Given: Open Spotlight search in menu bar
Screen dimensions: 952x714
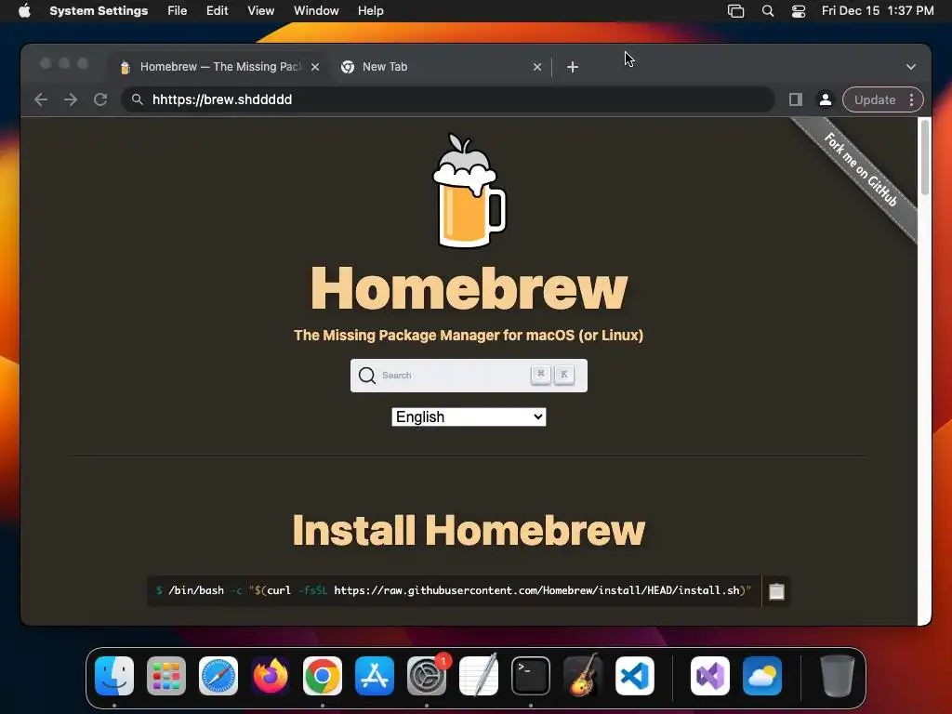Looking at the screenshot, I should (x=767, y=11).
